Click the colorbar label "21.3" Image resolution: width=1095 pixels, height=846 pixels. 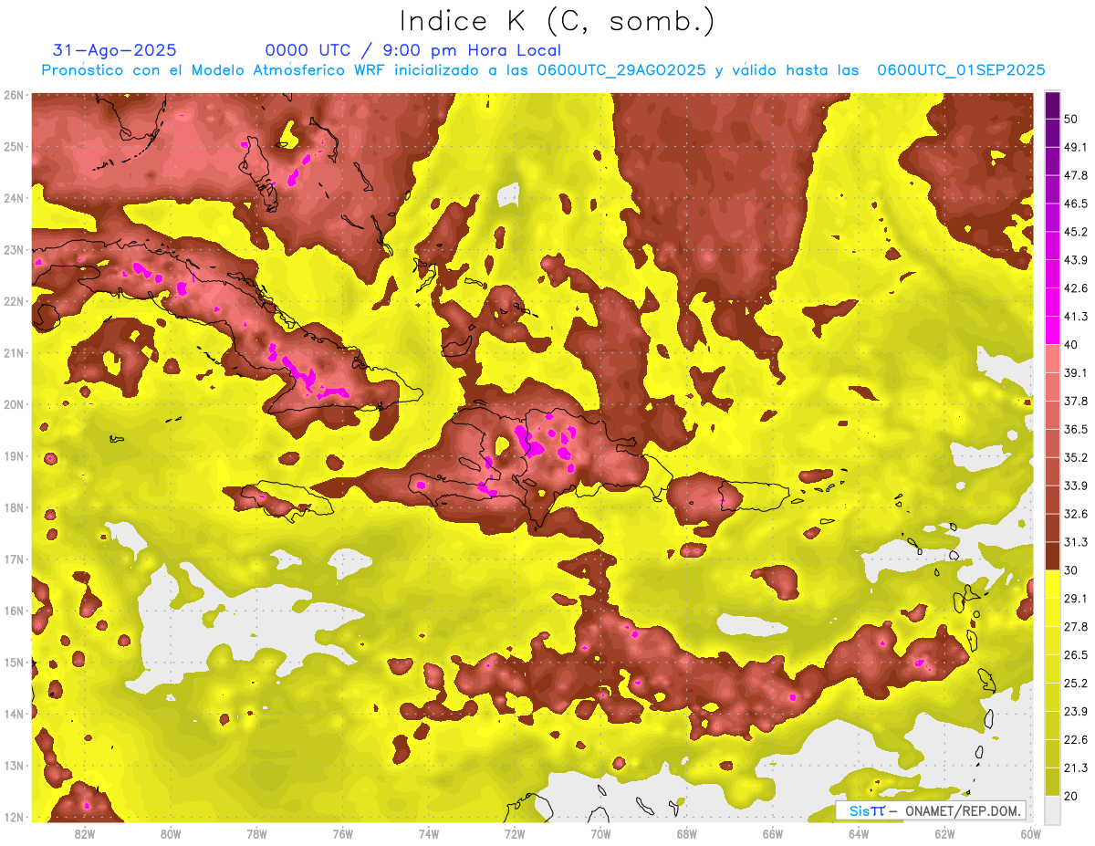1076,768
